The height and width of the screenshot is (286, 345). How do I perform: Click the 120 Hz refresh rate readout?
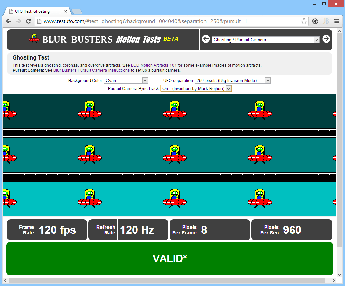(137, 230)
